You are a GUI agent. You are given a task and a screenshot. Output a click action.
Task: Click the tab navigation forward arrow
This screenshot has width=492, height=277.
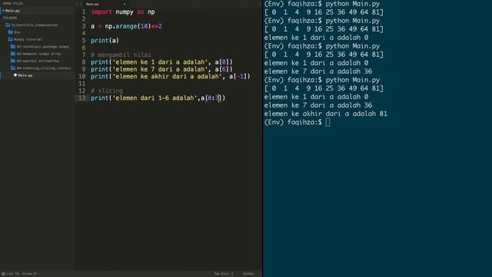click(81, 4)
